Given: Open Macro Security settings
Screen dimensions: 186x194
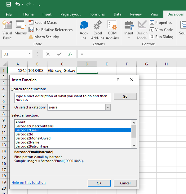Looking at the screenshot, I should (x=44, y=37).
